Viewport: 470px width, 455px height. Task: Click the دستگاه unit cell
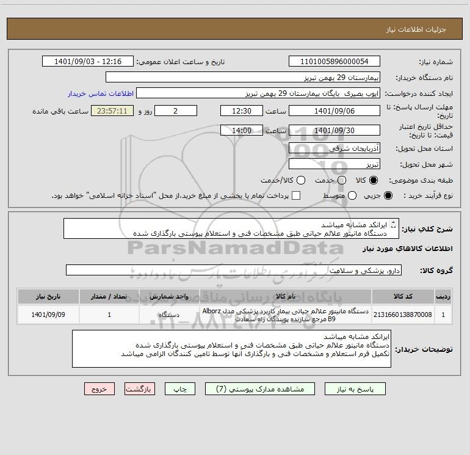(x=169, y=315)
